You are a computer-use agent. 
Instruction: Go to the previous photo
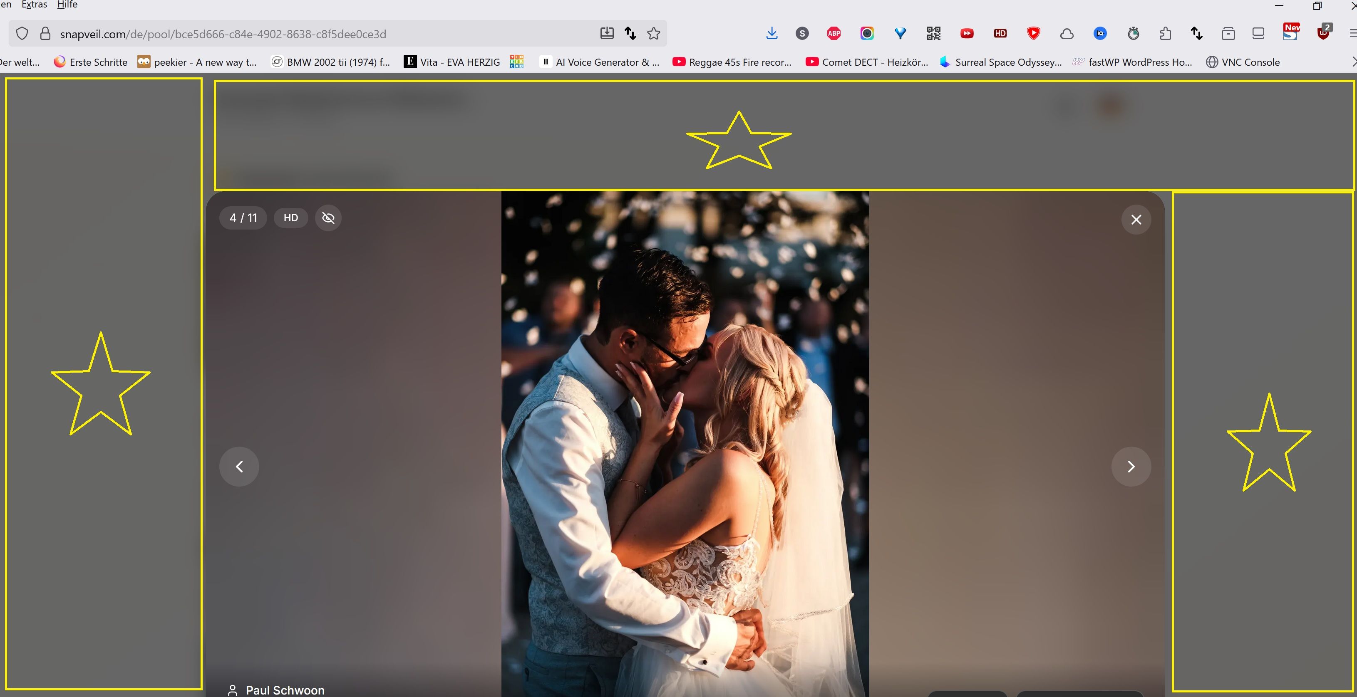click(239, 467)
